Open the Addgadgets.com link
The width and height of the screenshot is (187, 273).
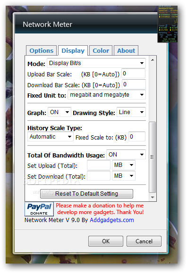tap(112, 220)
